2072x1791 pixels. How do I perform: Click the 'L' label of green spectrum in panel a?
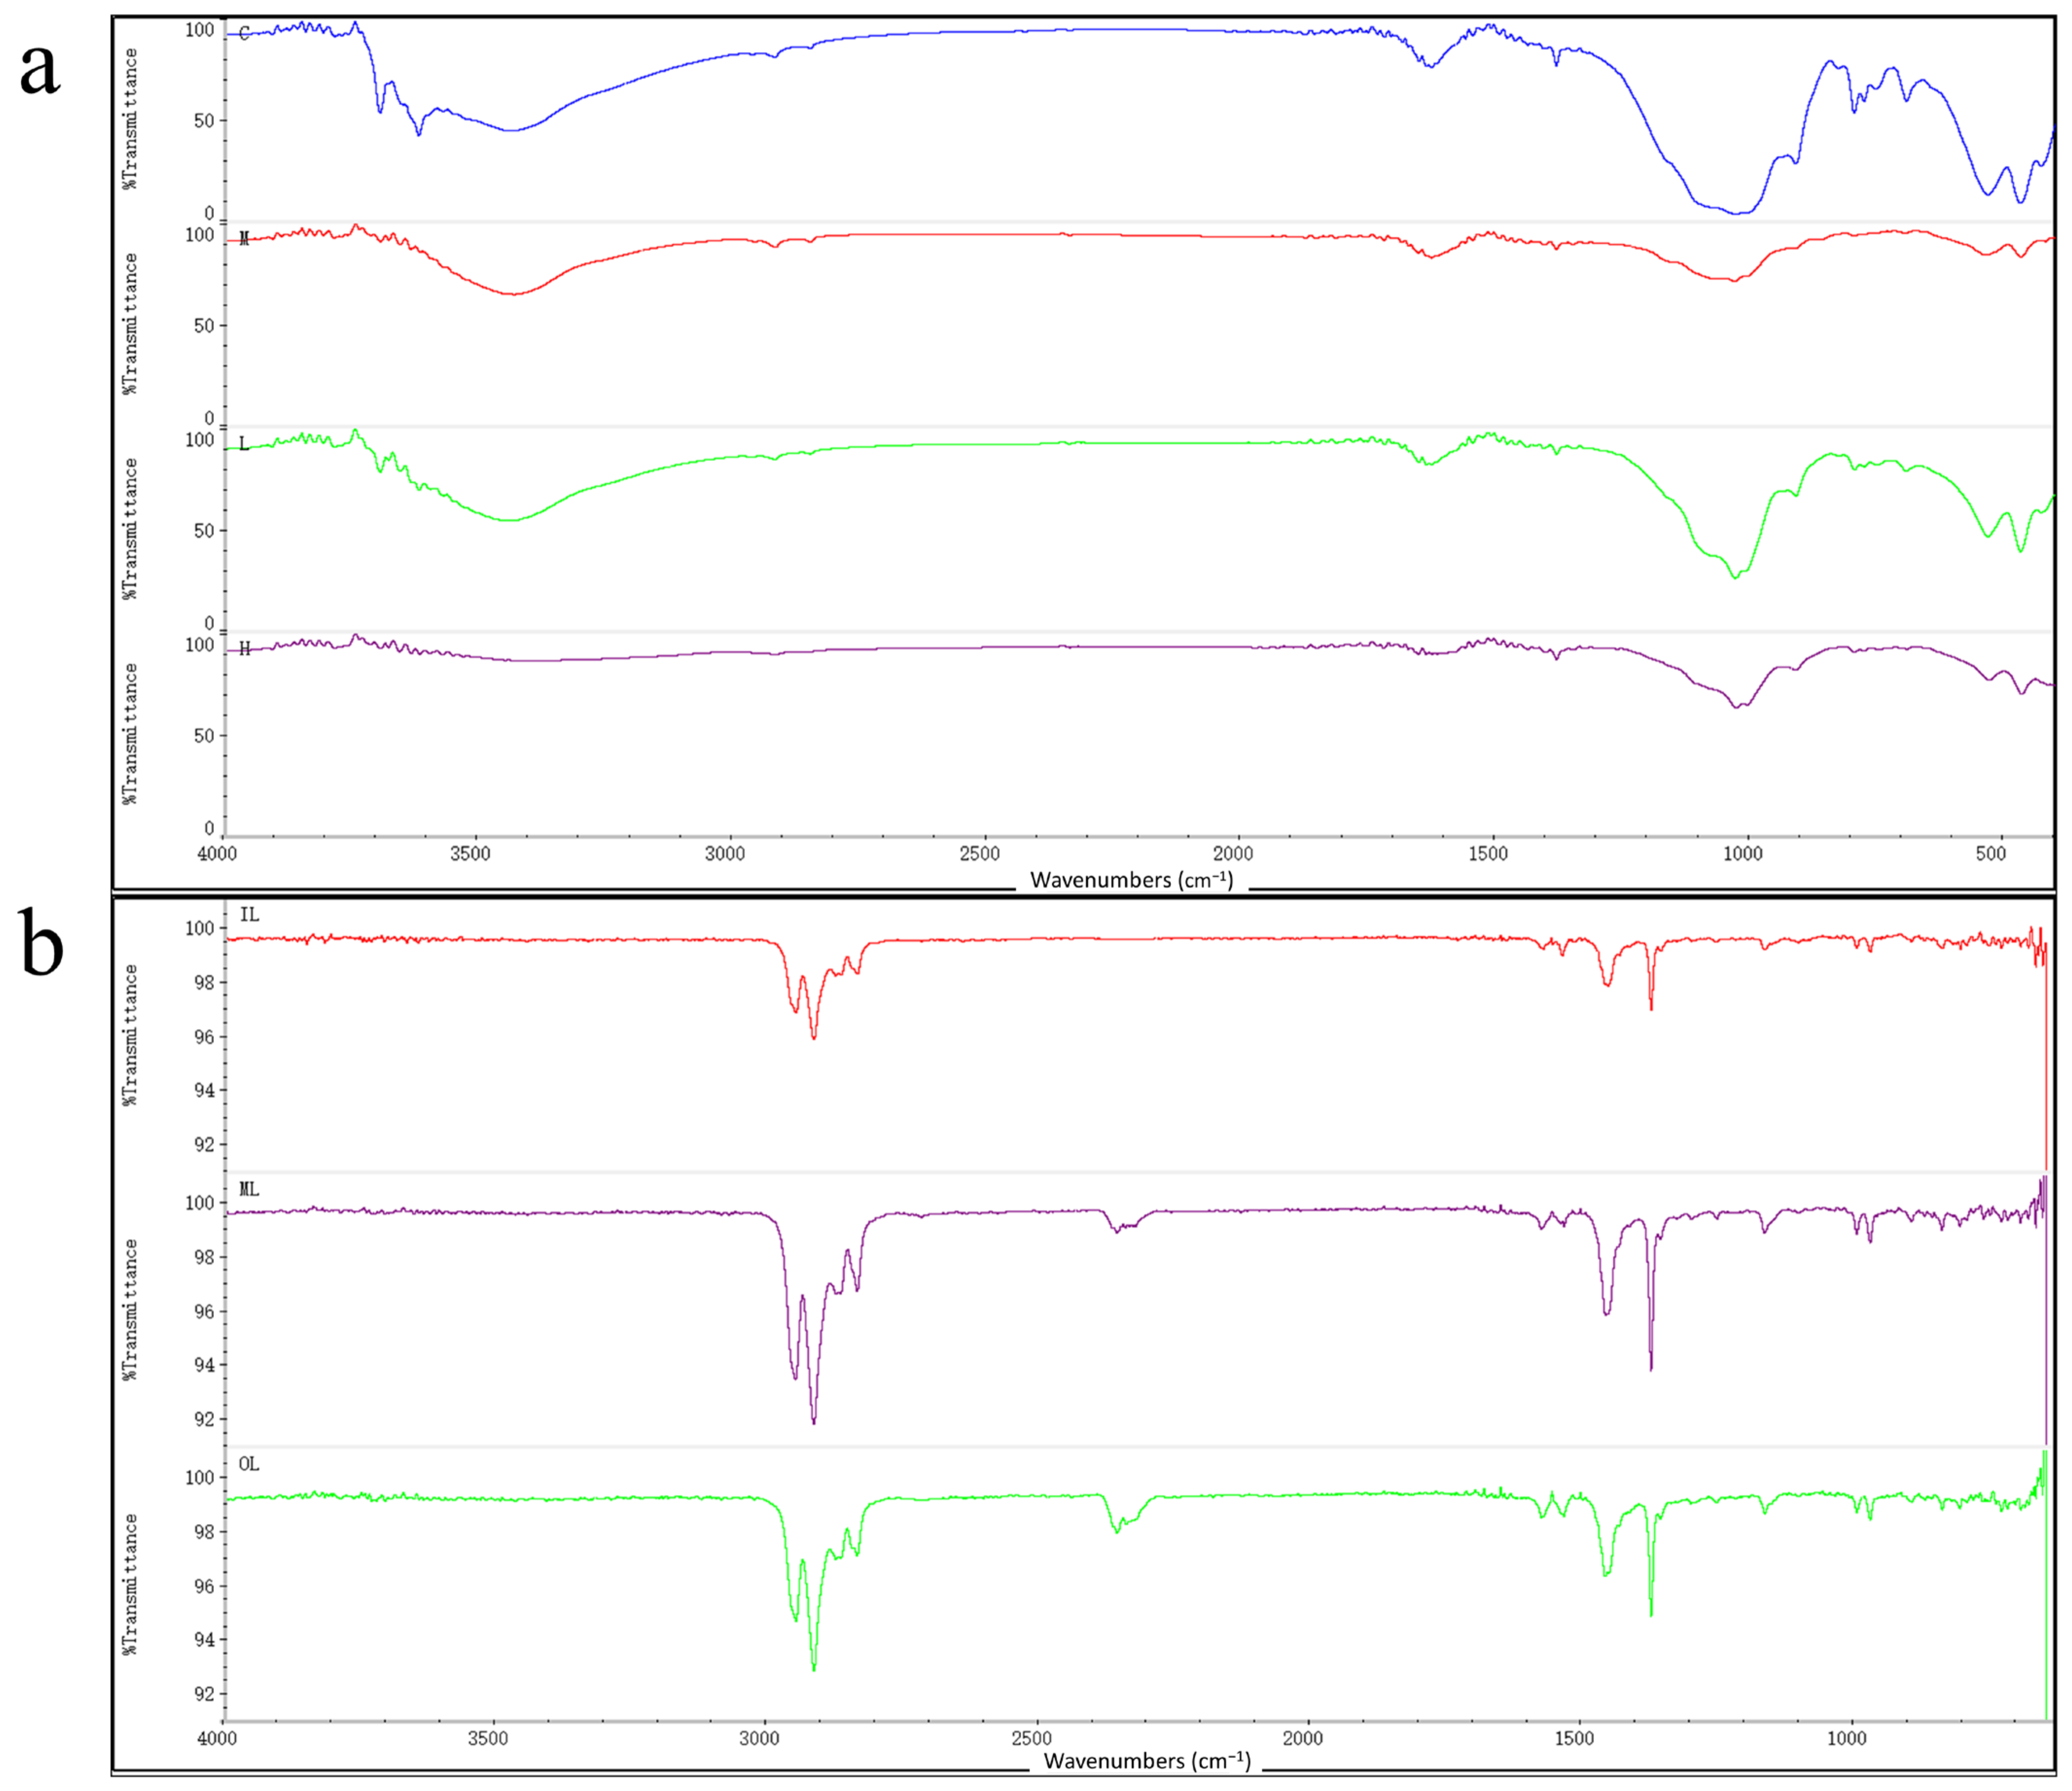(243, 444)
